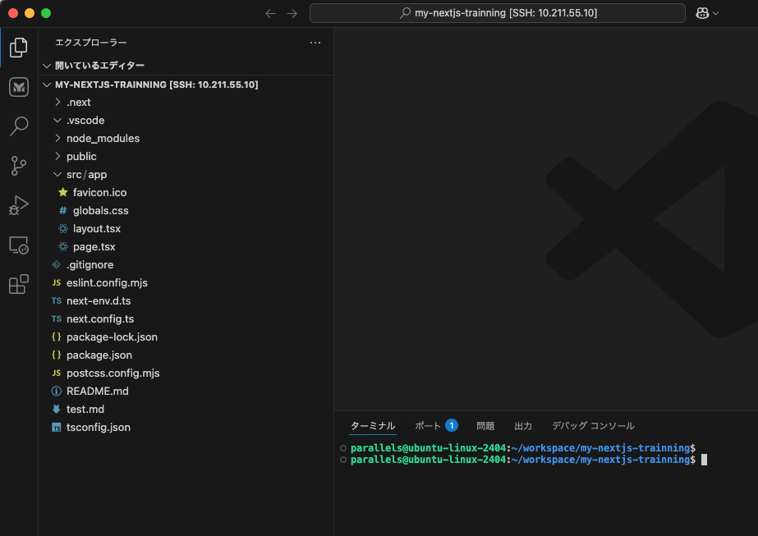Switch to the ターミナル tab
Screen dimensions: 758x536
(x=373, y=426)
